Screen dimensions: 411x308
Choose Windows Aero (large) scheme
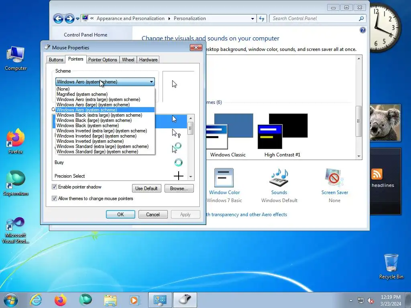click(105, 105)
